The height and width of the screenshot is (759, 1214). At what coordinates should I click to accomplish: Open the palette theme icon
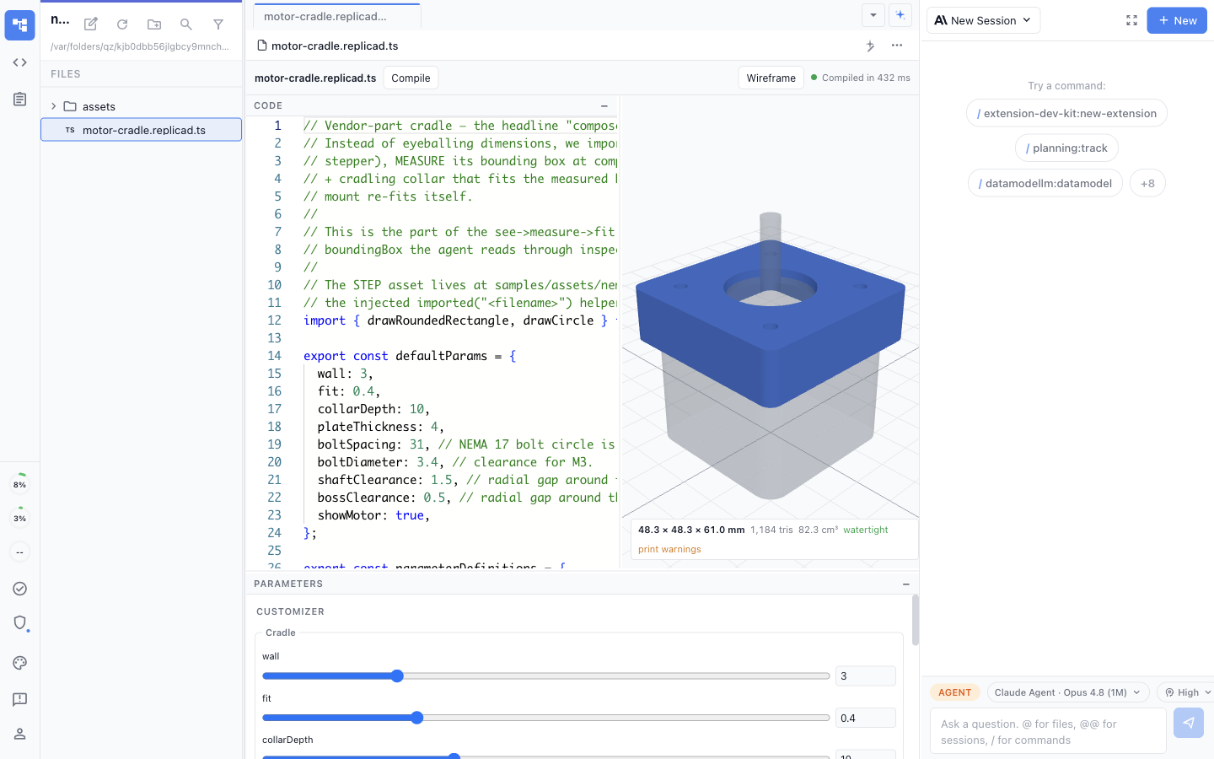[x=19, y=663]
